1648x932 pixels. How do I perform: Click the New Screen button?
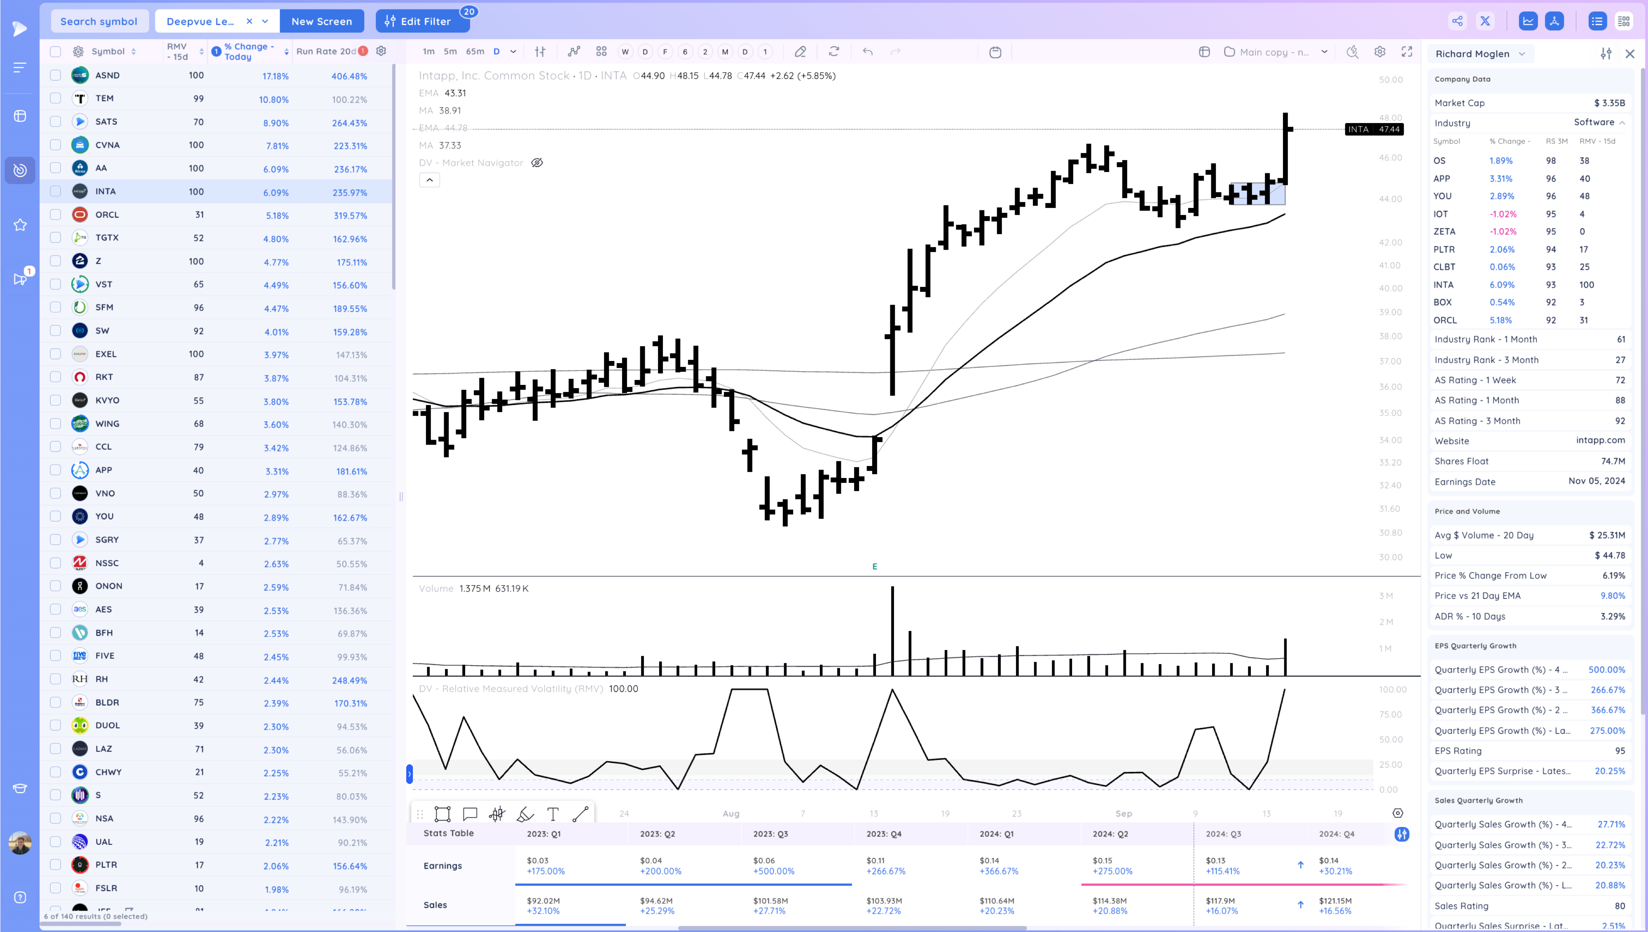click(321, 21)
